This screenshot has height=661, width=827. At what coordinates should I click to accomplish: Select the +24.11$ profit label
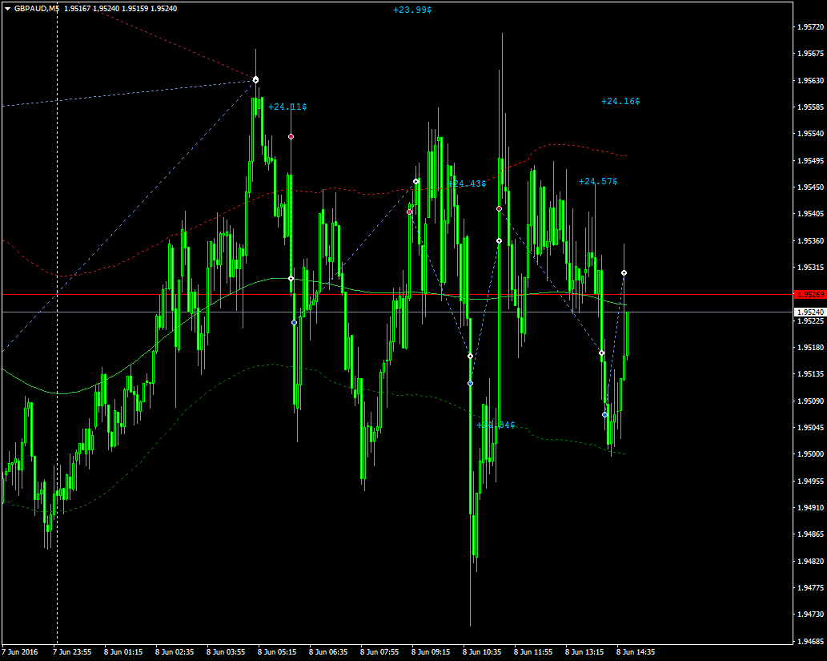[x=287, y=107]
